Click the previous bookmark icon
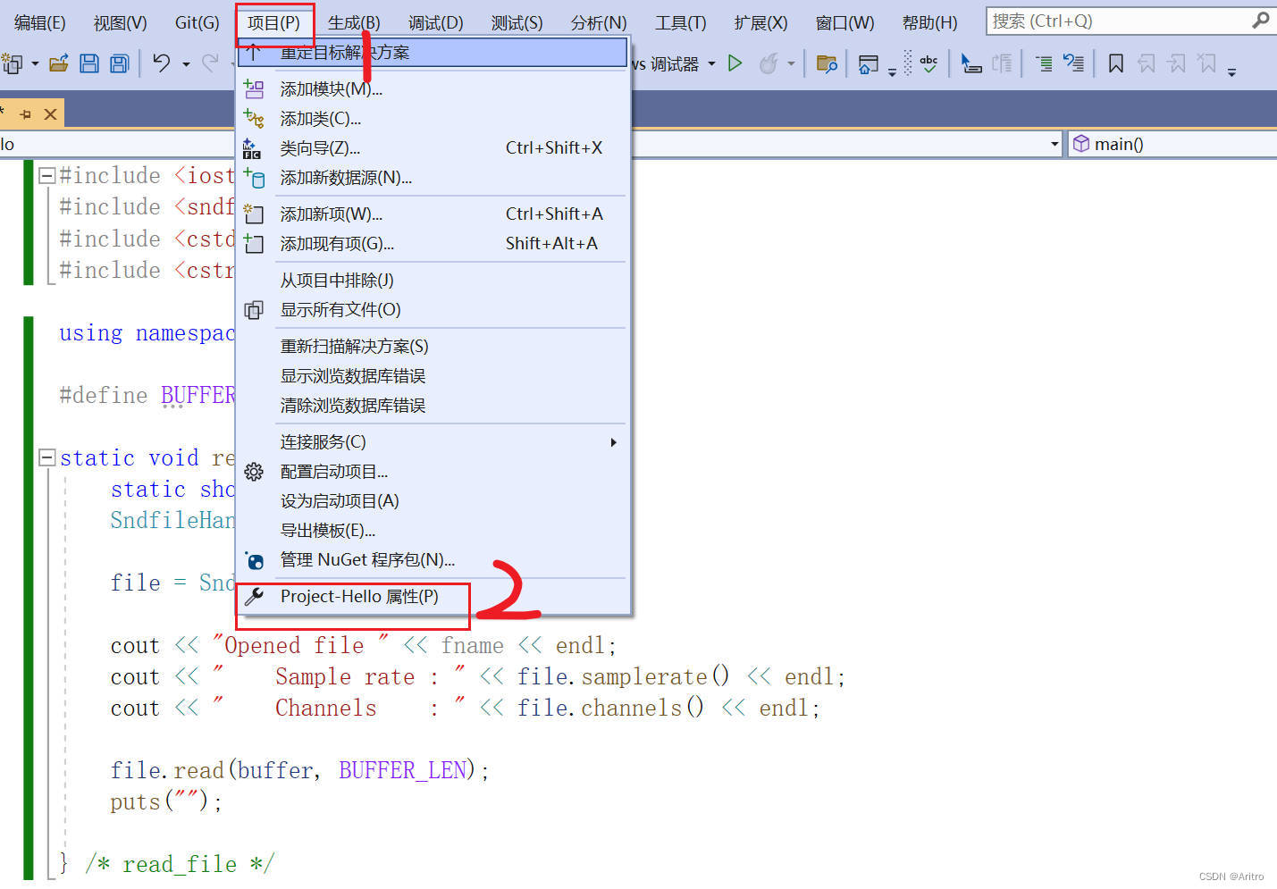 [x=1147, y=63]
